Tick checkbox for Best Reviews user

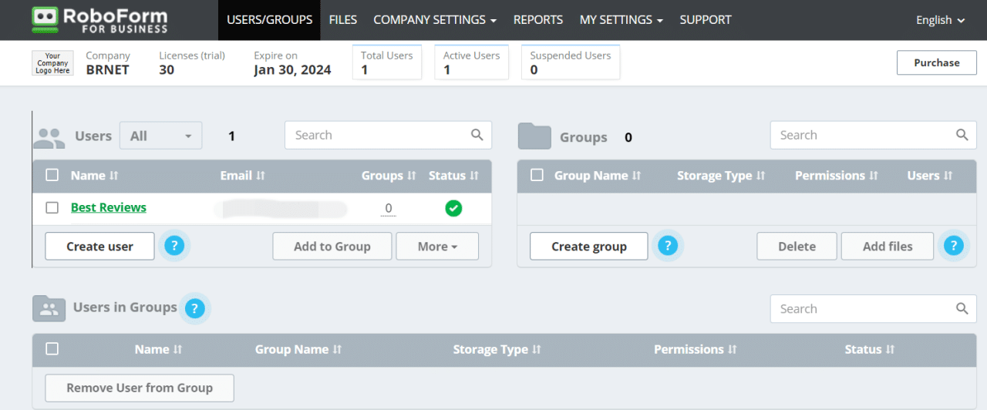tap(52, 207)
